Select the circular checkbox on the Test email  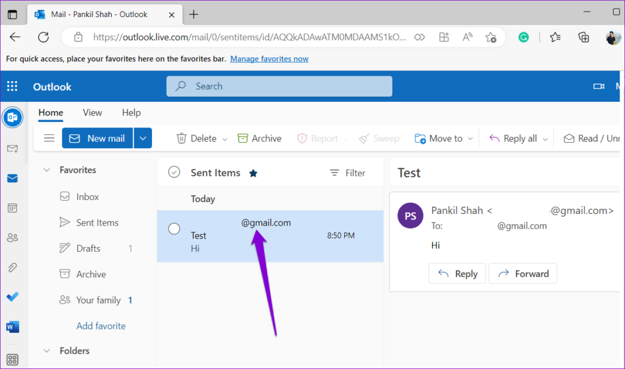point(174,229)
